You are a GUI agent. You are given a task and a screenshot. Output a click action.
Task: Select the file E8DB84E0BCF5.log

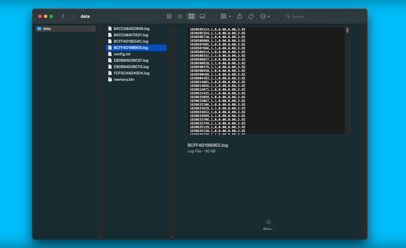click(x=136, y=67)
